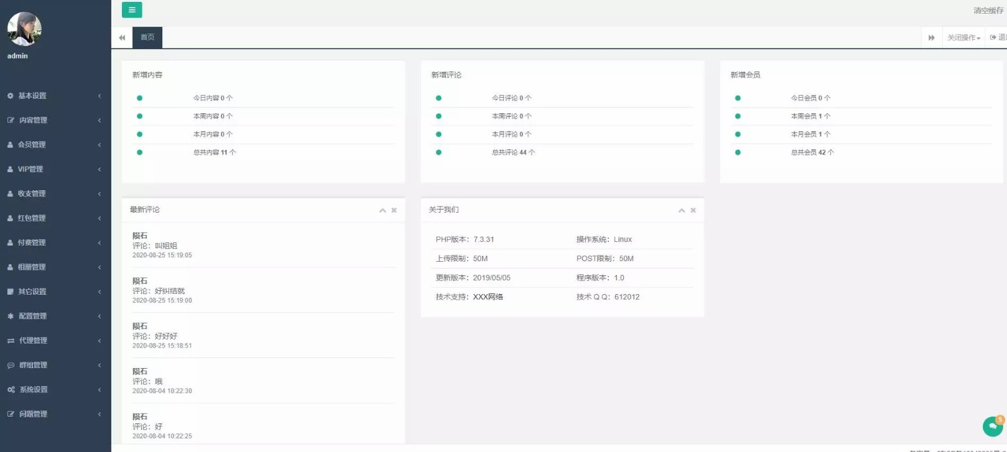Open the 关闭操作 dropdown
Image resolution: width=1007 pixels, height=452 pixels.
pos(963,38)
